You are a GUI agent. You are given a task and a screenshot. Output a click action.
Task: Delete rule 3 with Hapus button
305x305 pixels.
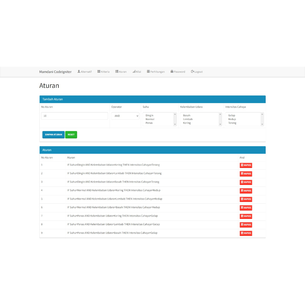click(246, 182)
